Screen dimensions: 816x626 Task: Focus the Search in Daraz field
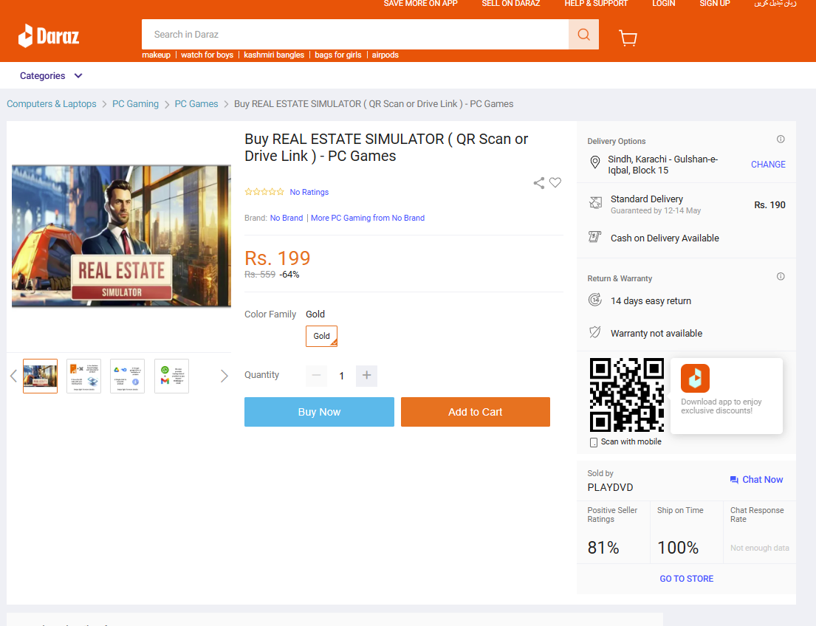pos(355,35)
